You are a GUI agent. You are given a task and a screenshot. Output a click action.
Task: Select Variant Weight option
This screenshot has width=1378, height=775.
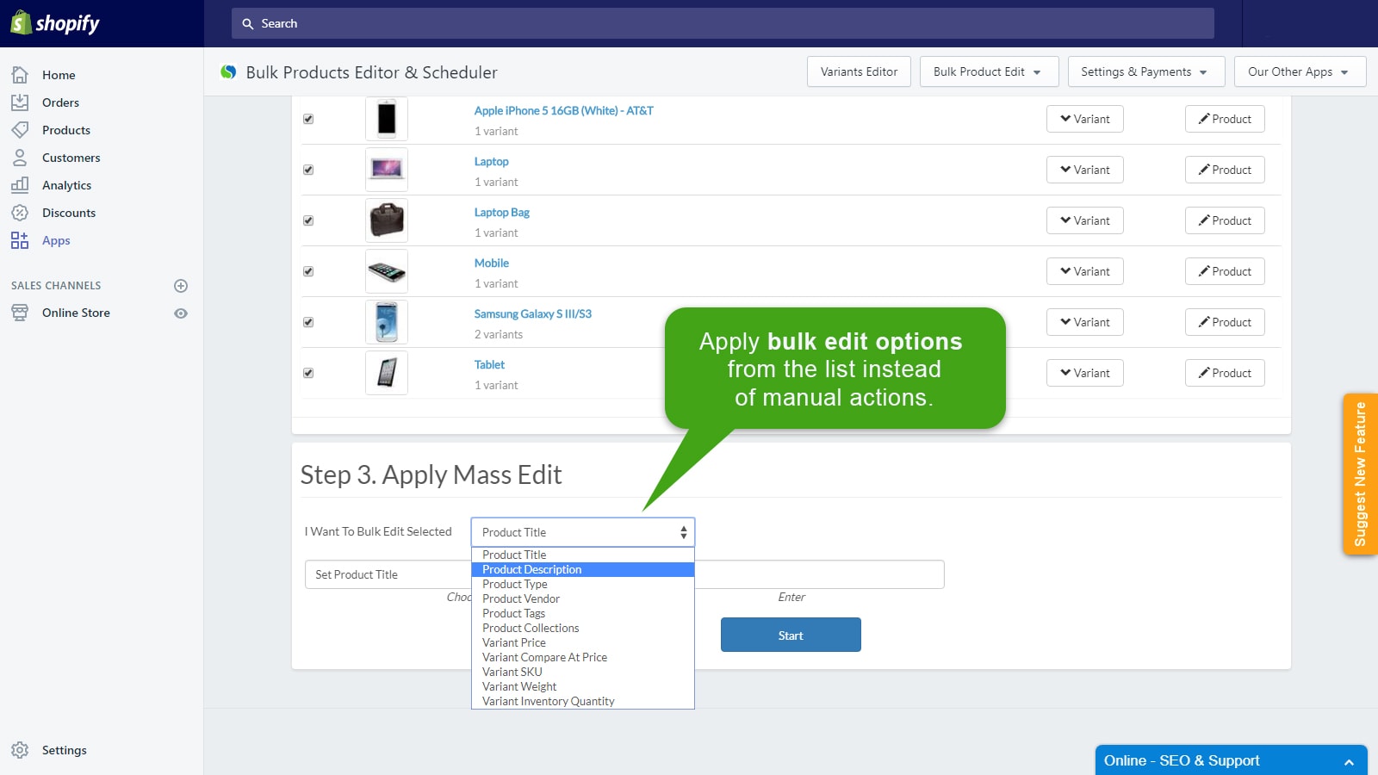(x=583, y=686)
